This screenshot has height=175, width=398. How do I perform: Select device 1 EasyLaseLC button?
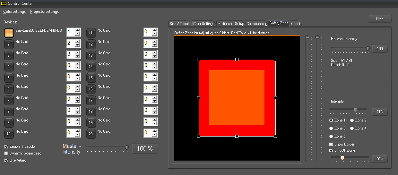coord(9,33)
